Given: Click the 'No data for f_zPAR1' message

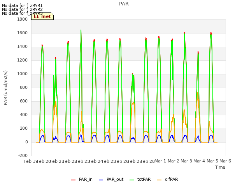Looking at the screenshot, I should coord(22,6).
